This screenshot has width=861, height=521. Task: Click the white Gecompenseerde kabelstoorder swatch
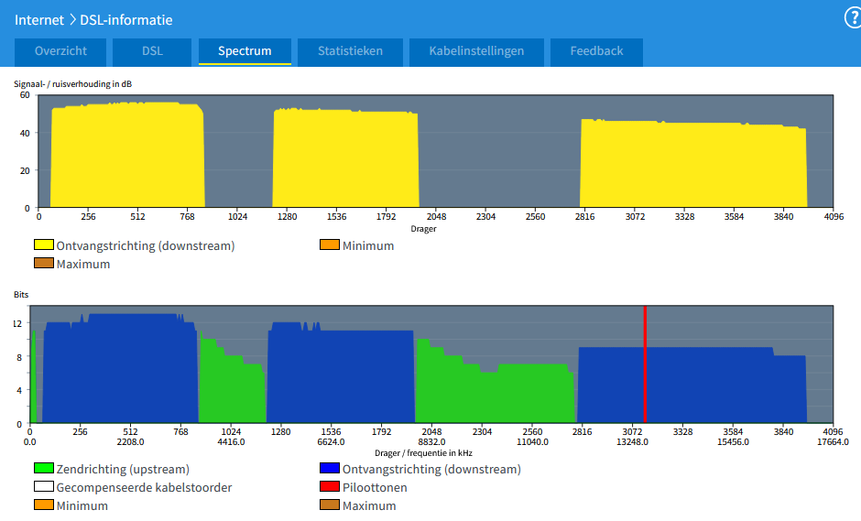[44, 487]
